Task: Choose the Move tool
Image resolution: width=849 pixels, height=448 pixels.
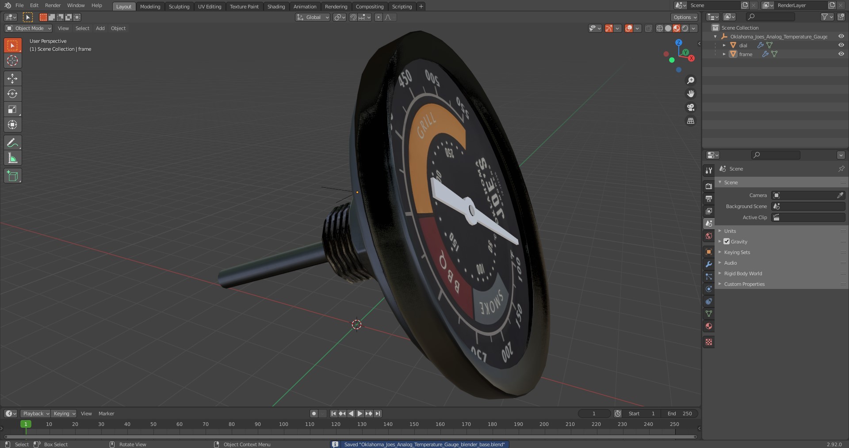Action: click(x=12, y=78)
